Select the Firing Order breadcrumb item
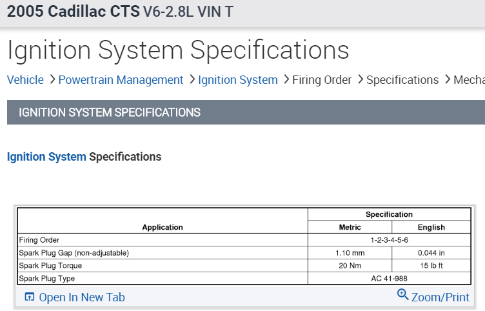Viewport: 485px width, 311px height. click(322, 80)
